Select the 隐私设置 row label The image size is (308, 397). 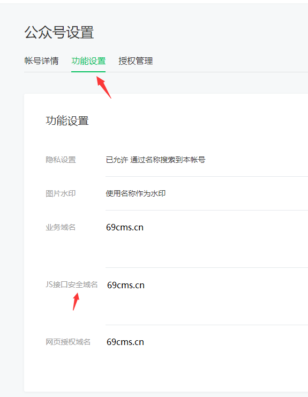click(61, 160)
